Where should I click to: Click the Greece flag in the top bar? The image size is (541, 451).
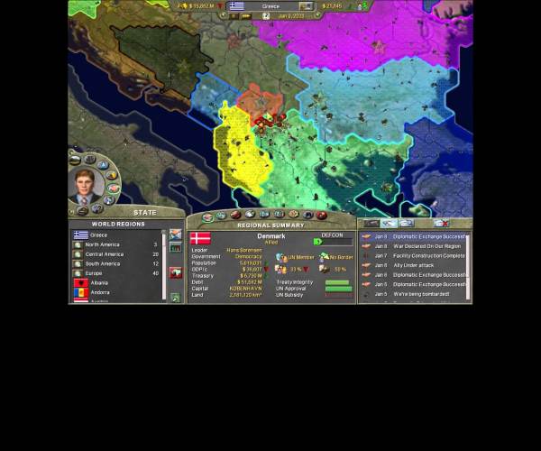click(237, 6)
